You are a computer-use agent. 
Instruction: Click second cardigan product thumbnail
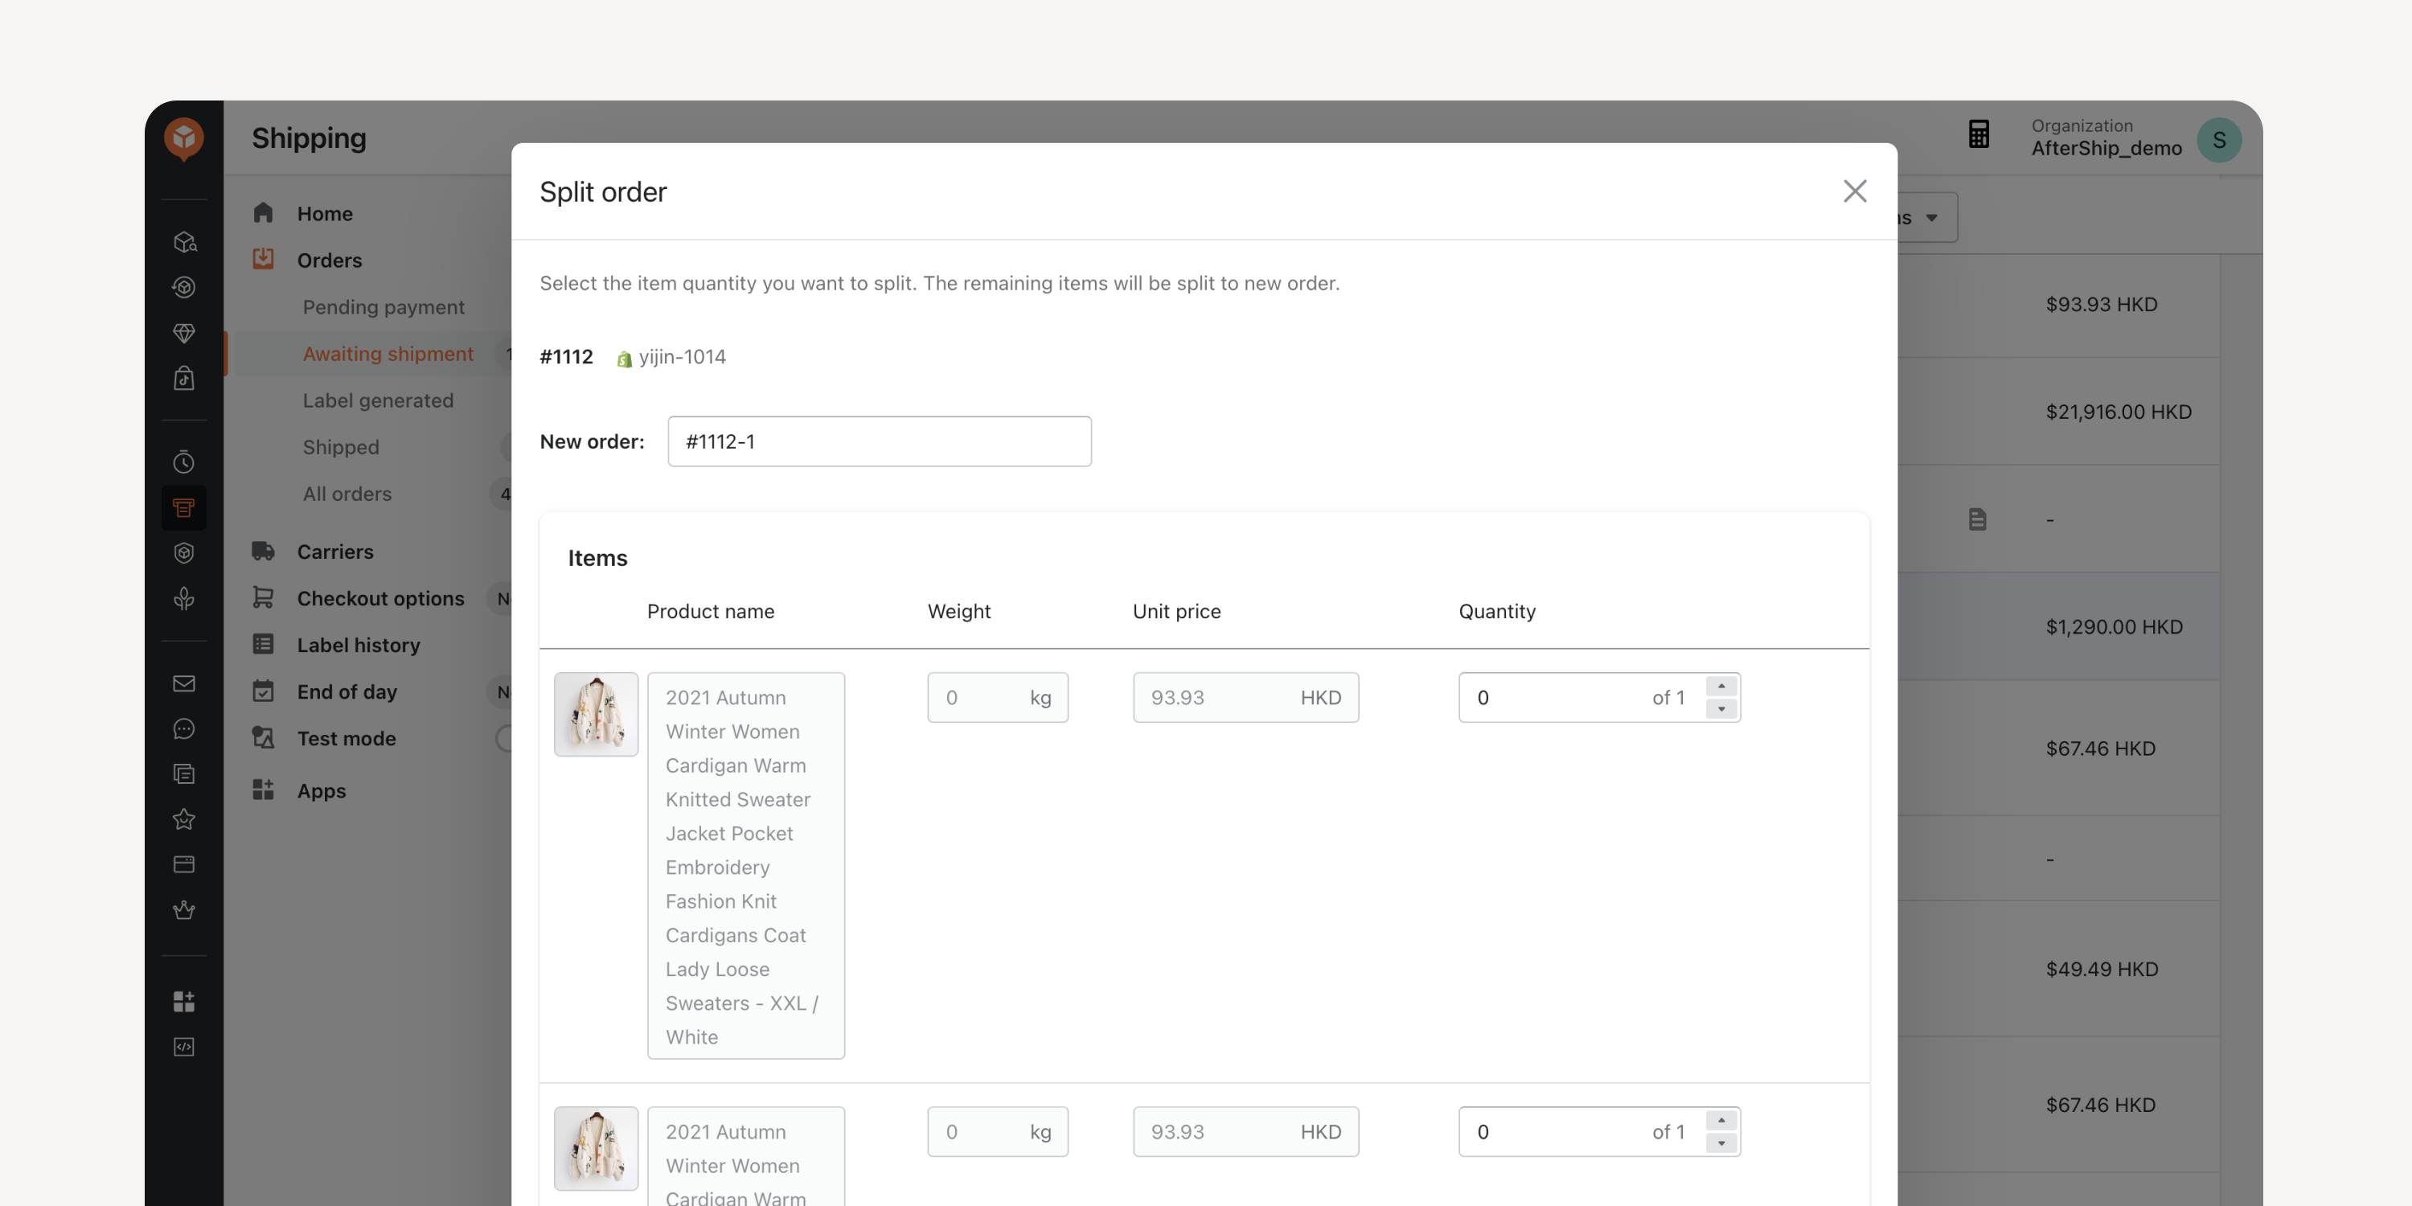tap(596, 1149)
